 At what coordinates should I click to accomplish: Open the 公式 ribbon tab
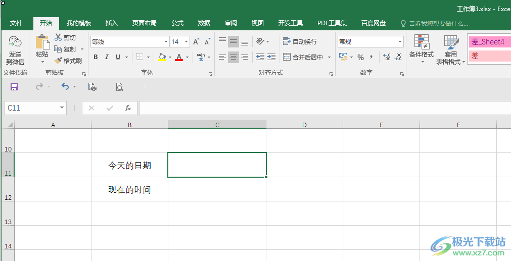(x=177, y=23)
